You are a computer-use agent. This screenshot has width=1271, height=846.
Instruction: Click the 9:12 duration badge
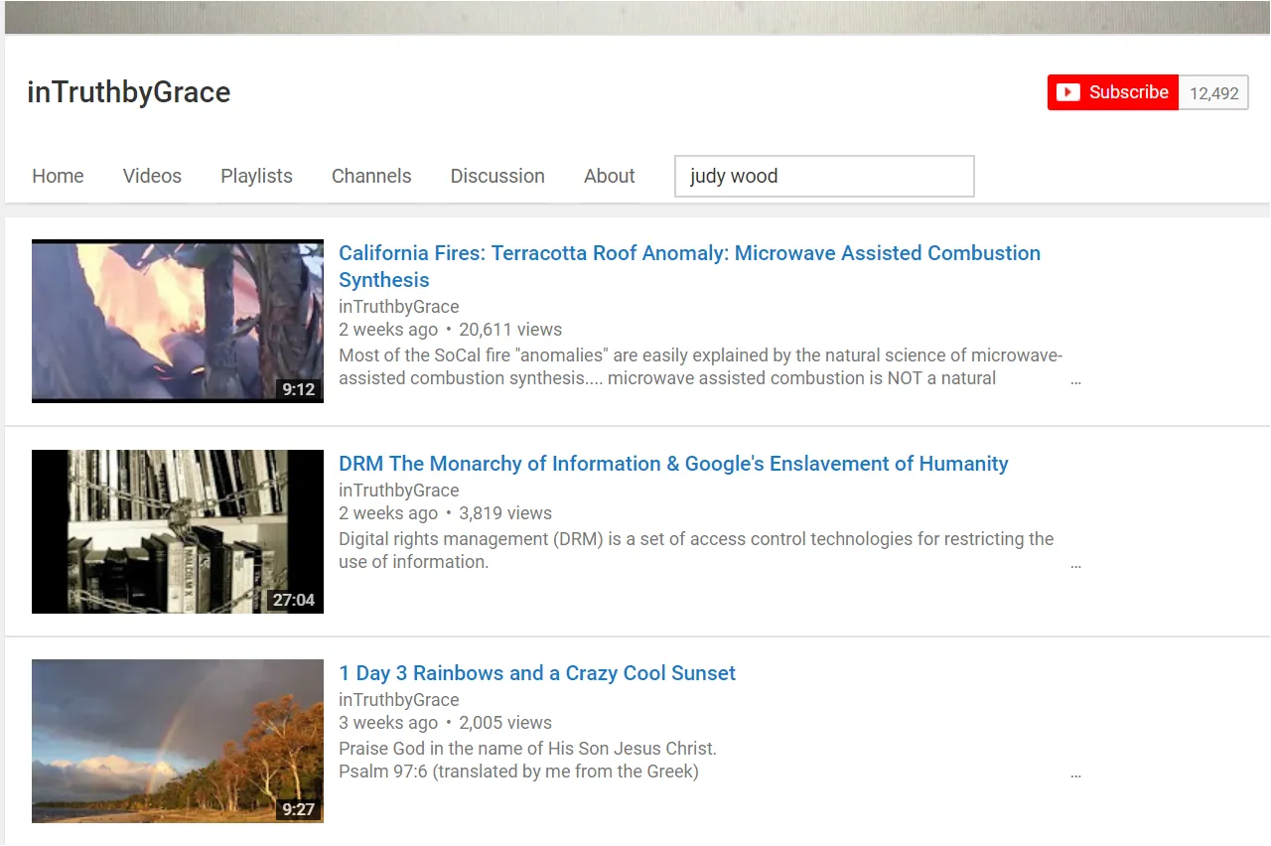click(299, 389)
